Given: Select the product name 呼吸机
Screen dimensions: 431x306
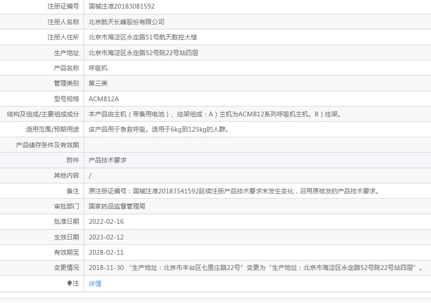Looking at the screenshot, I should pyautogui.click(x=98, y=68).
